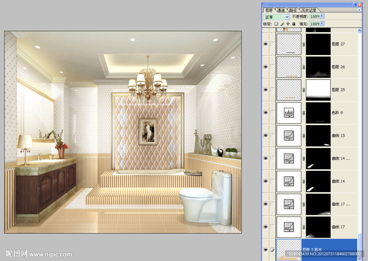Click the mask link icon on 曲线 17
This screenshot has width=368, height=261.
[304, 227]
